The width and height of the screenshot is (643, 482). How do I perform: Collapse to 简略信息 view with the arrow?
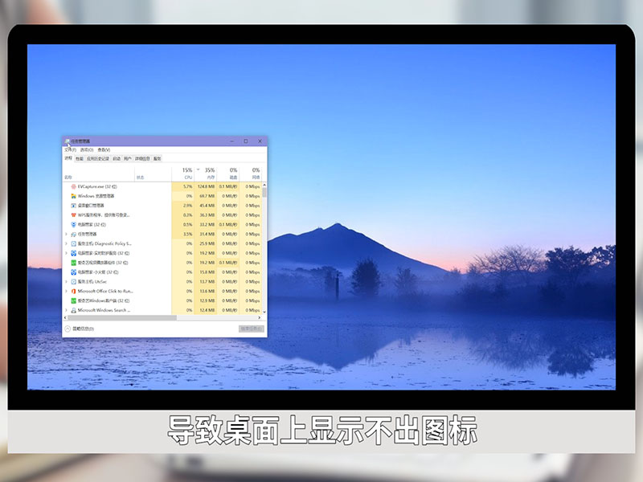pyautogui.click(x=68, y=329)
